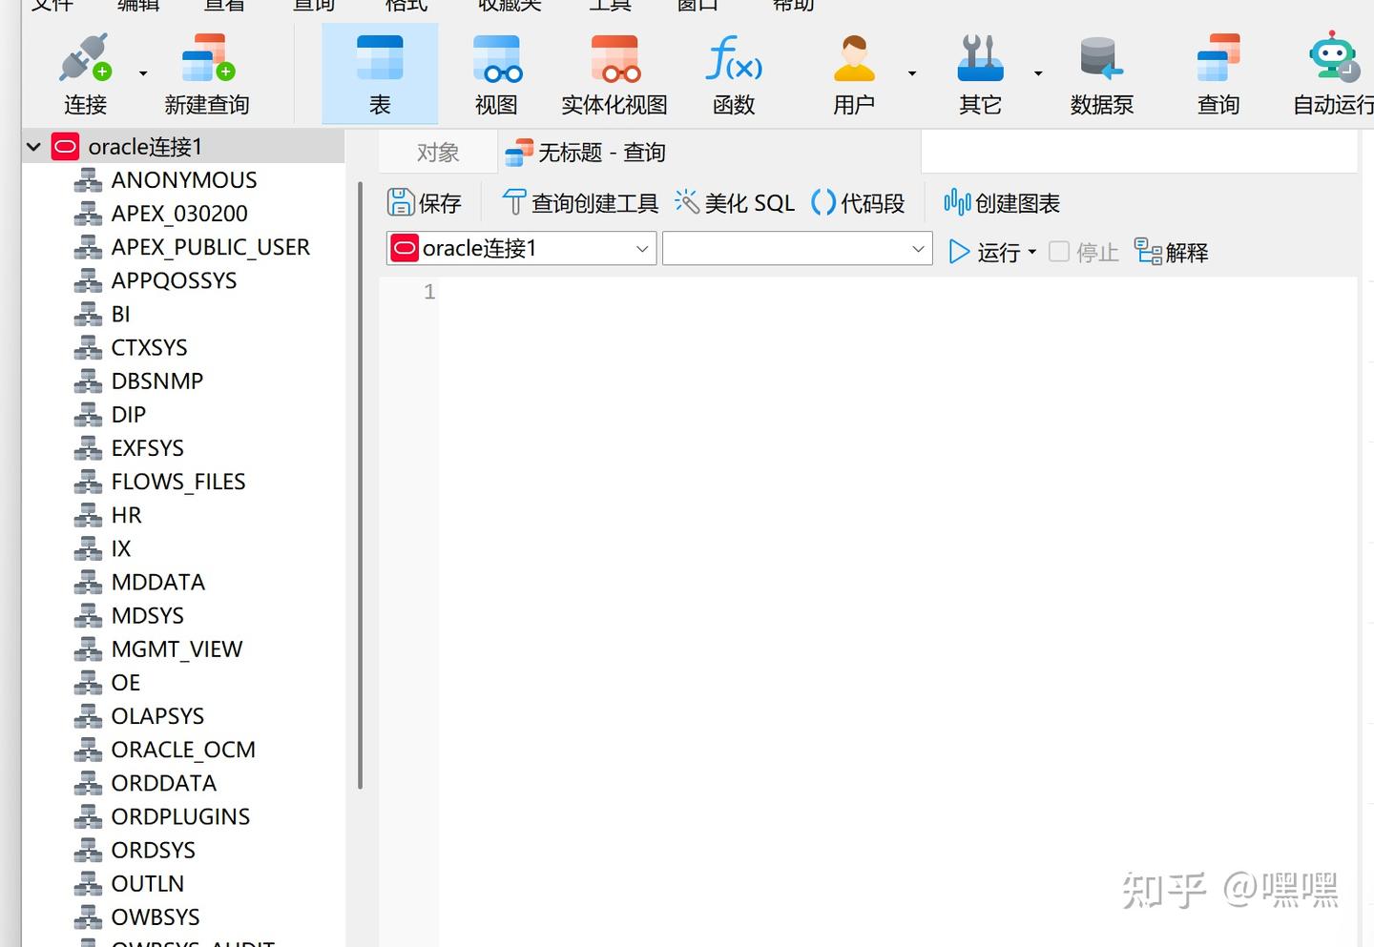
Task: Select the APPQOSSYS schema
Action: pyautogui.click(x=174, y=280)
